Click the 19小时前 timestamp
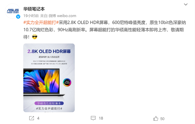The image size is (195, 124). (x=31, y=16)
